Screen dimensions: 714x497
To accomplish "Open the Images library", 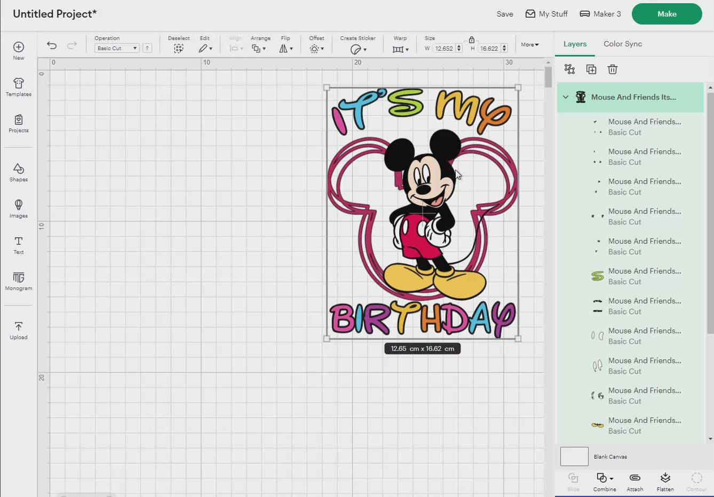I will [x=19, y=209].
